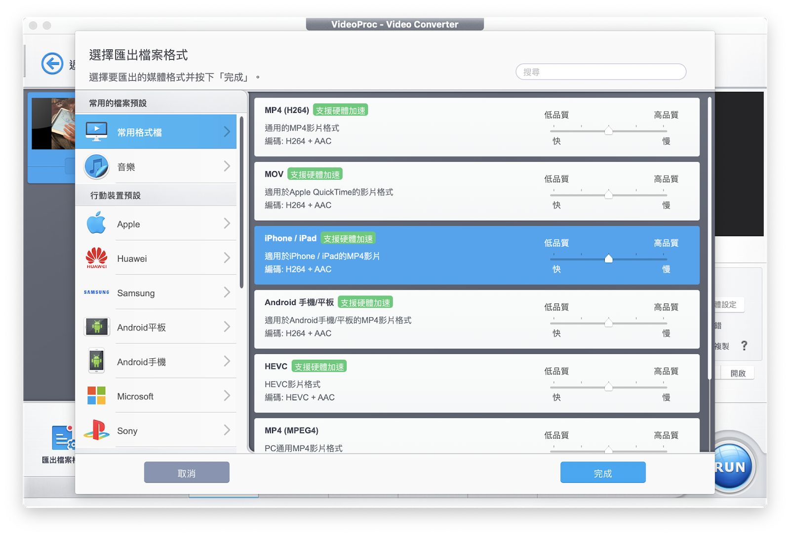Viewport: 790px width, 536px height.
Task: Adjust the MOV quality slider
Action: (x=608, y=194)
